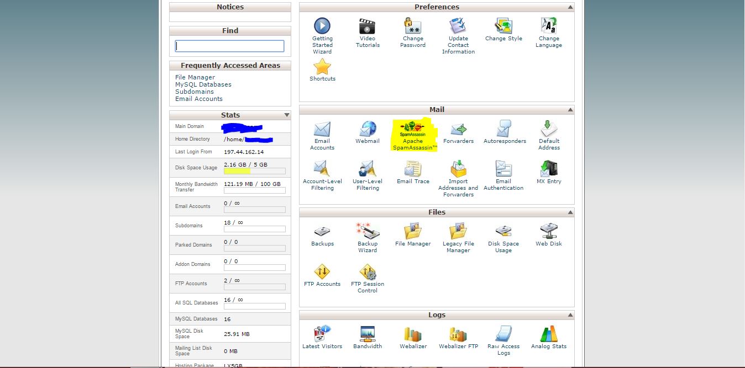Open MySQL Databases from frequently accessed areas
745x368 pixels.
[203, 84]
